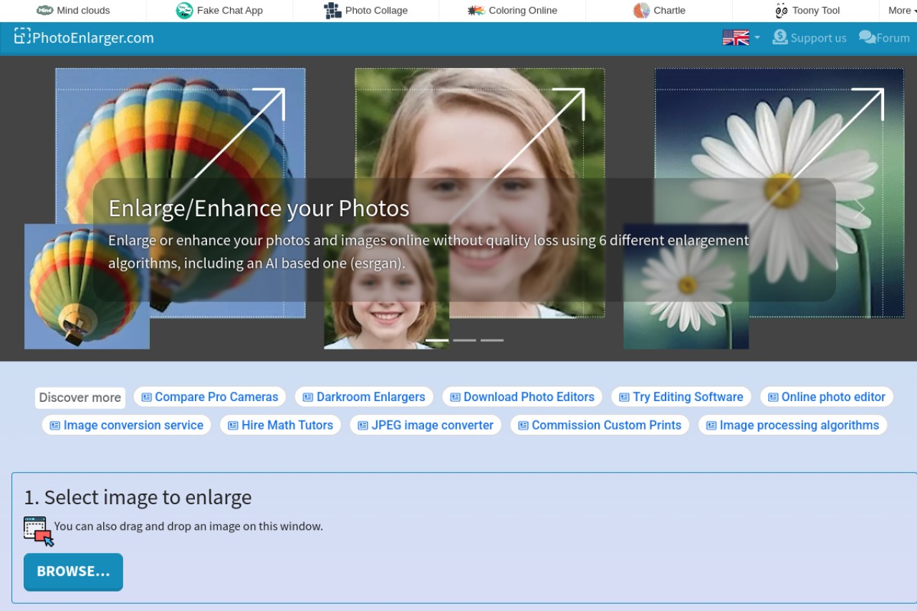Click the Photo Collage grid icon

[332, 10]
